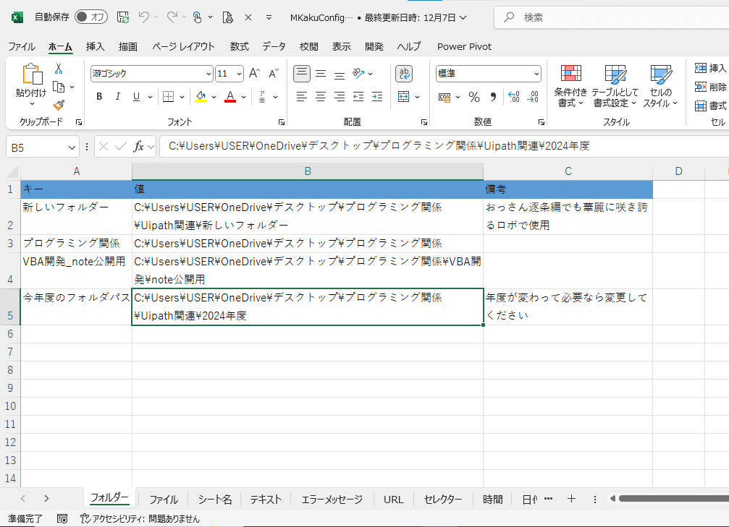The image size is (729, 527).
Task: Decrease decimal places
Action: (533, 97)
